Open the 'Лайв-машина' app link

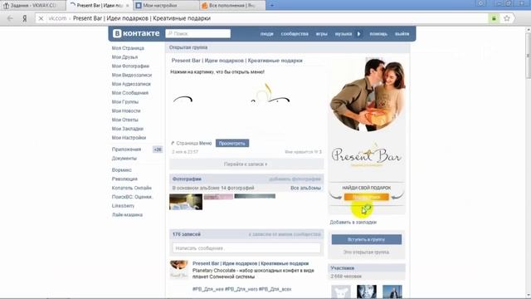[127, 215]
